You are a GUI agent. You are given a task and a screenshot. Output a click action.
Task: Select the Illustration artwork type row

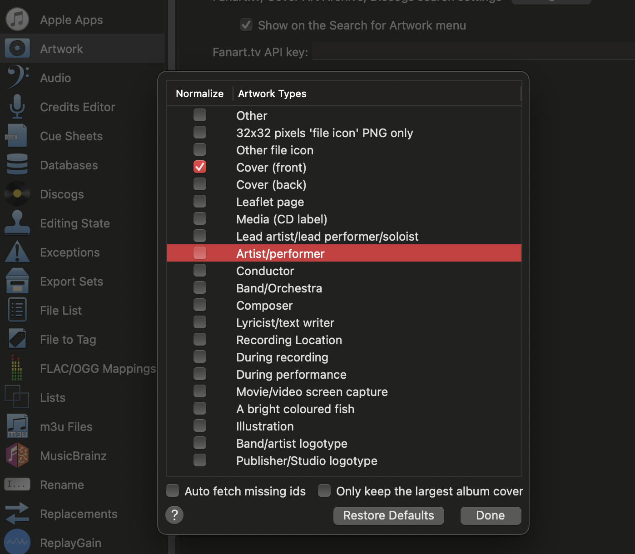pos(265,426)
